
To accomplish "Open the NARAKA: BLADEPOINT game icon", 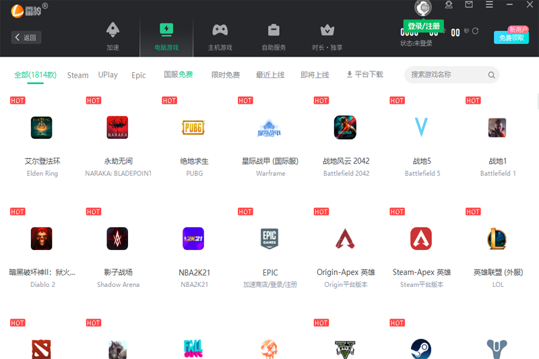I will point(117,127).
